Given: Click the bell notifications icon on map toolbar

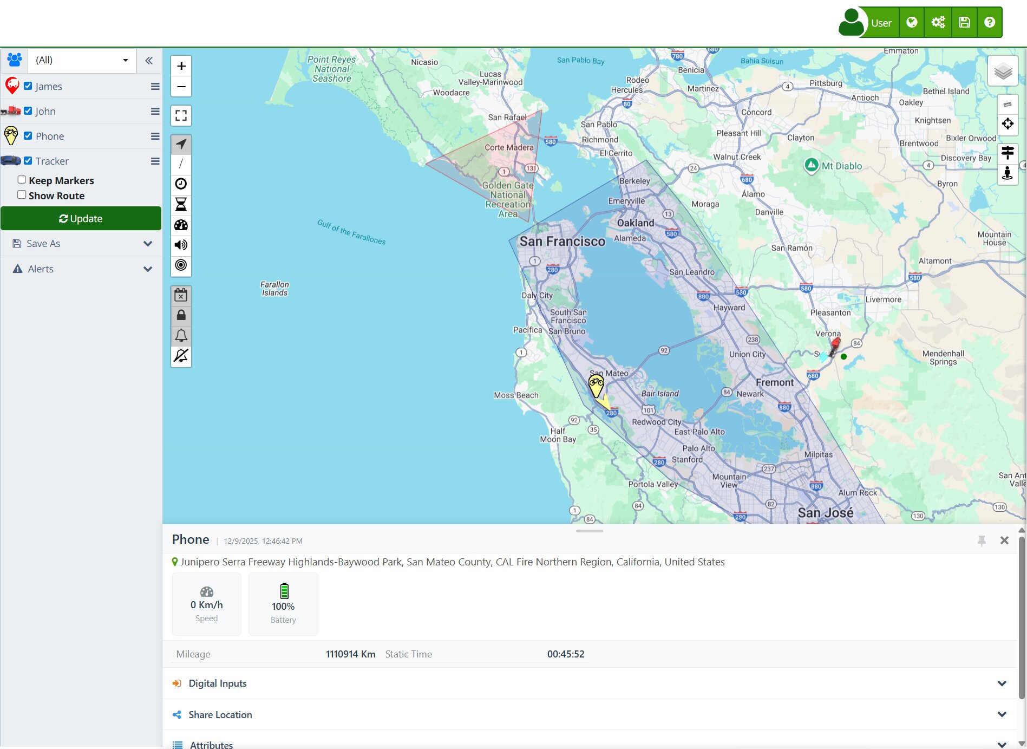Looking at the screenshot, I should coord(181,336).
